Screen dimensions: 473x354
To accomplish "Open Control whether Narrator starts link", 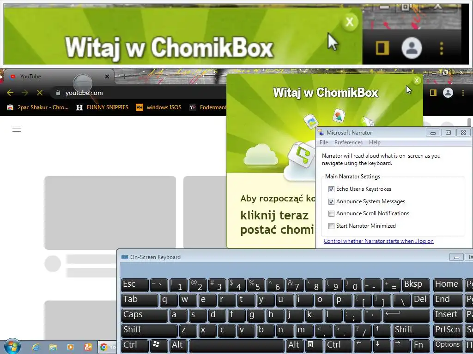I will pyautogui.click(x=379, y=241).
